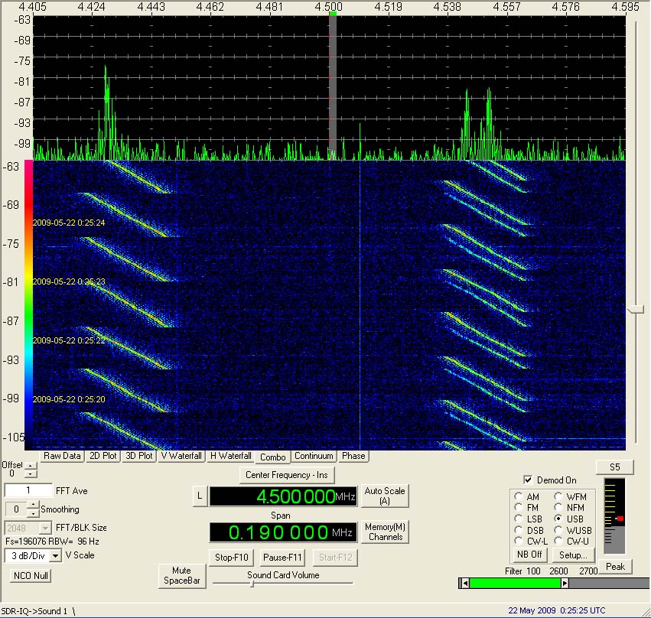Click the vertical level slider thumb
This screenshot has width=651, height=618.
point(636,309)
